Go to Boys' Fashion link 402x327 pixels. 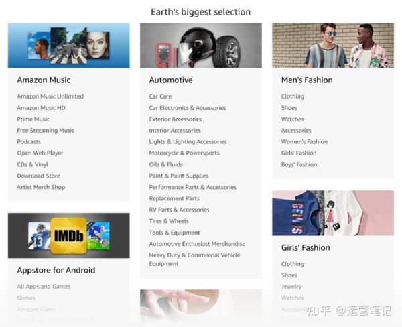click(x=299, y=164)
